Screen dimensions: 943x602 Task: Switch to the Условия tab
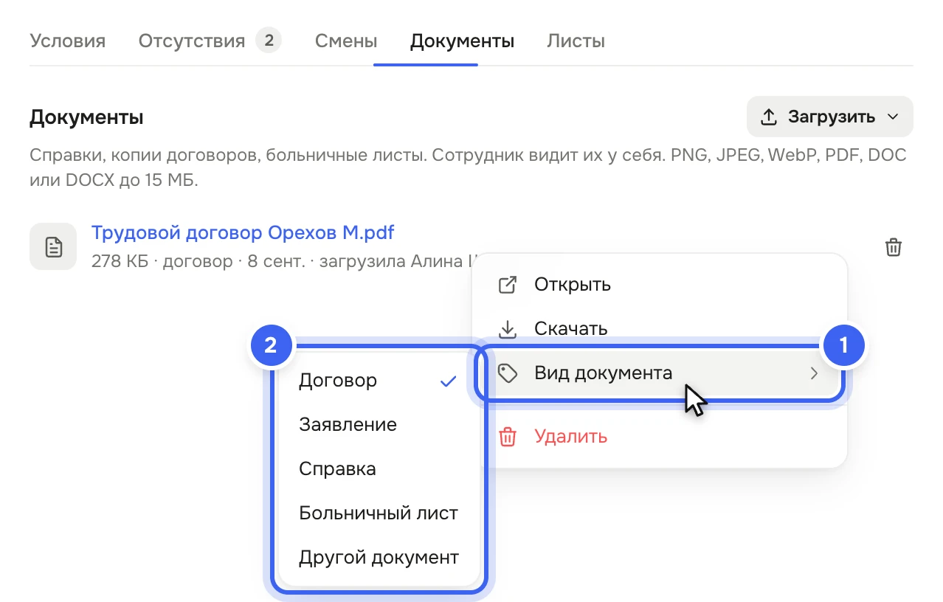(x=68, y=41)
